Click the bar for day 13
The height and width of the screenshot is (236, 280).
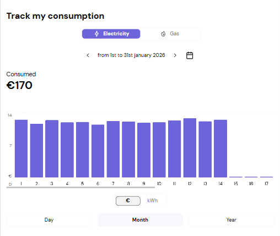205,149
